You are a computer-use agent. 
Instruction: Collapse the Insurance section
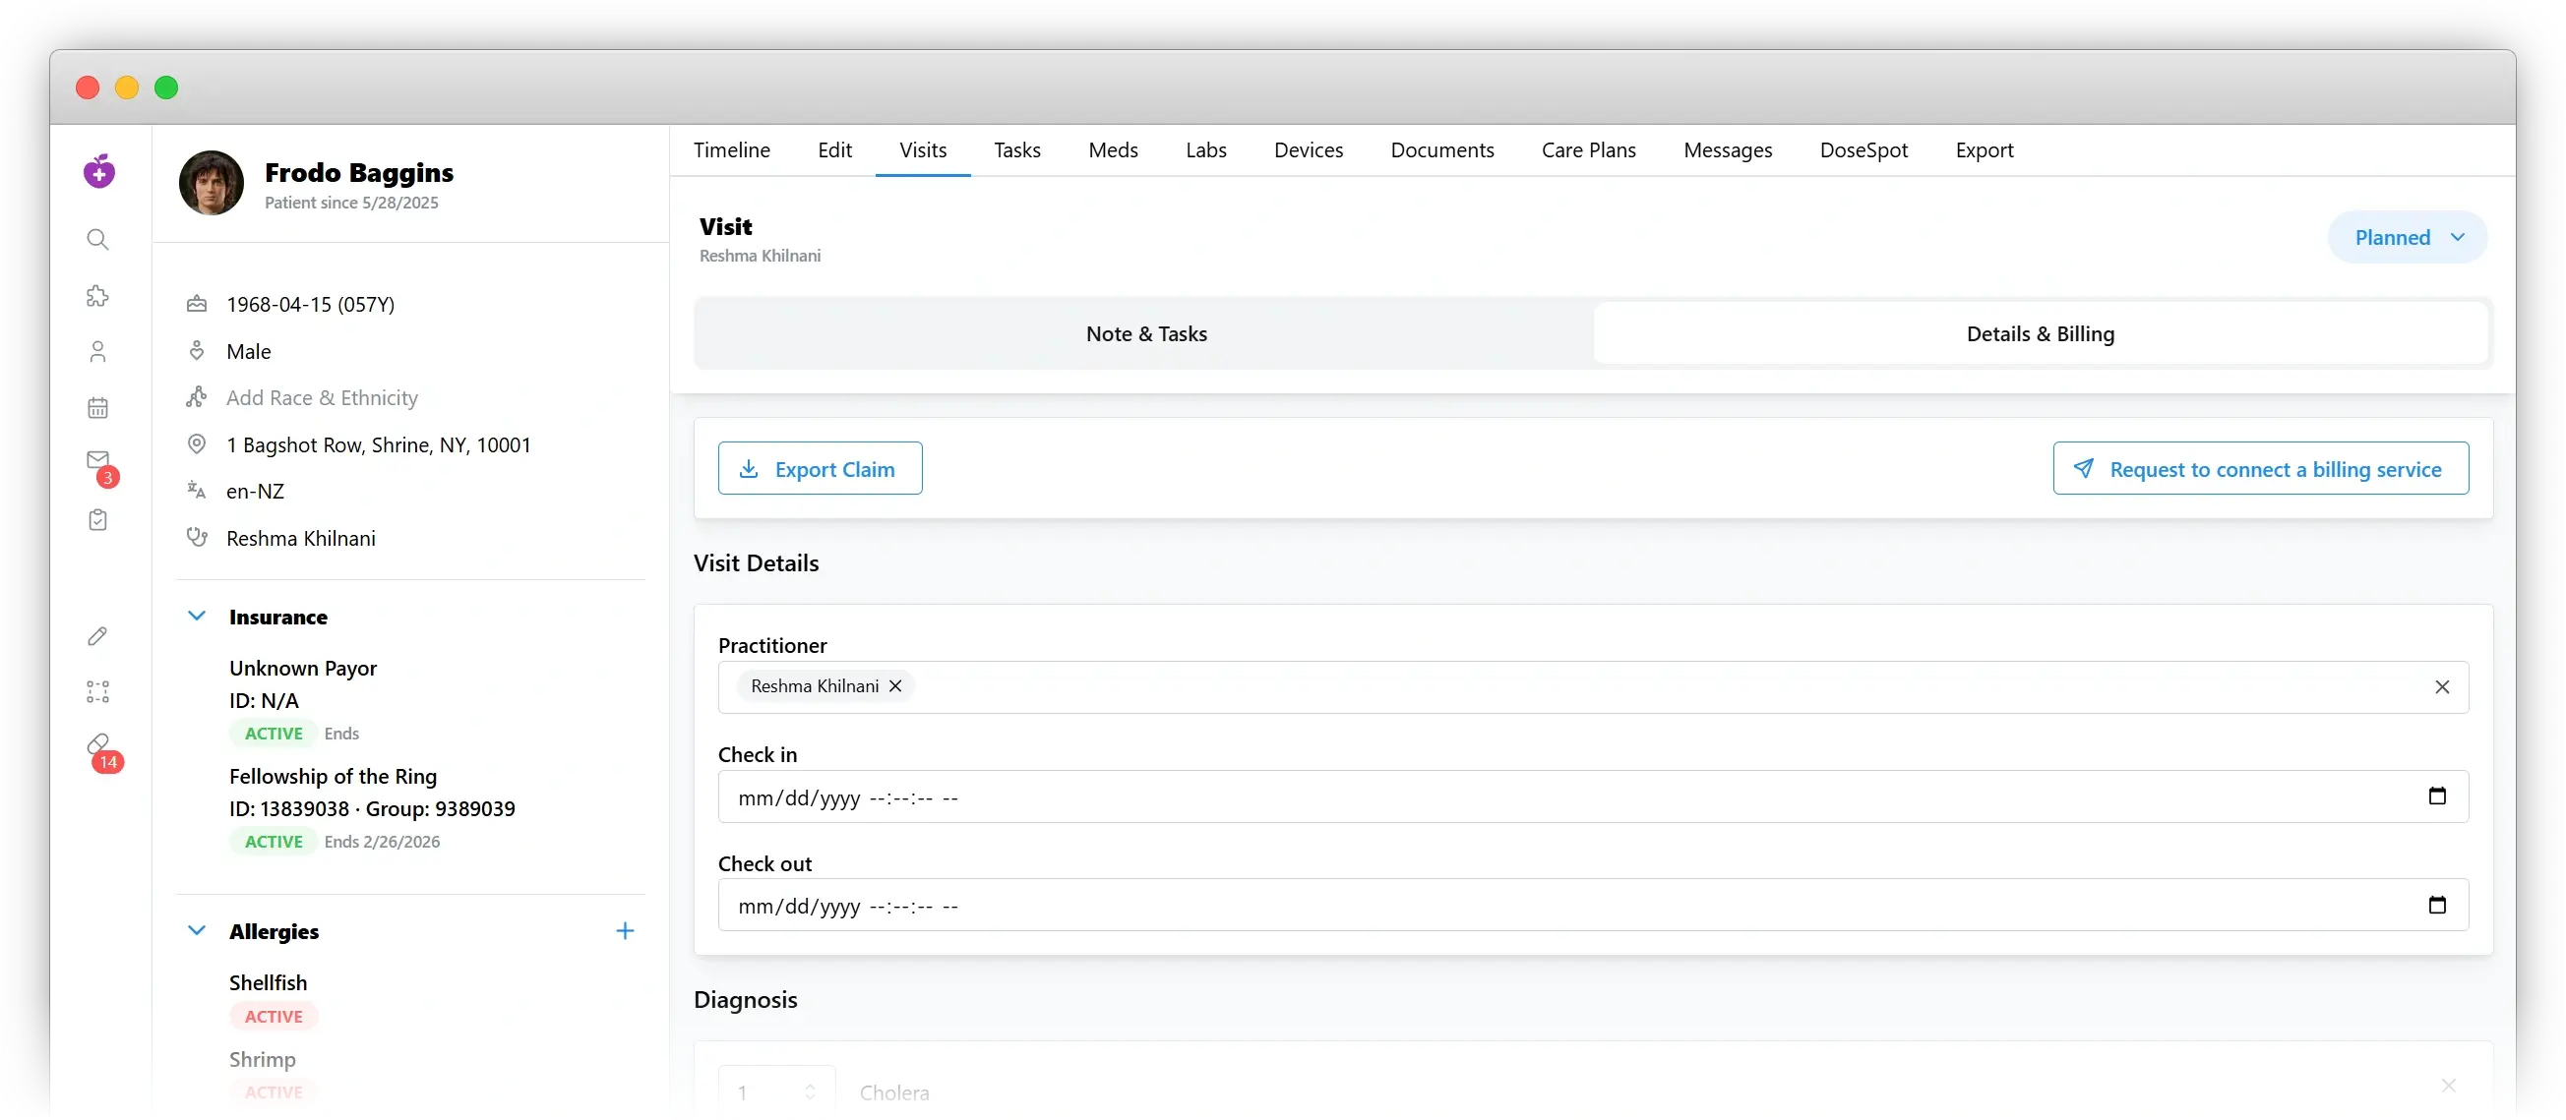pyautogui.click(x=195, y=616)
